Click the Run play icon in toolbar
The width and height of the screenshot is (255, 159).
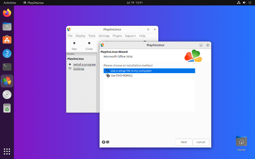point(75,43)
